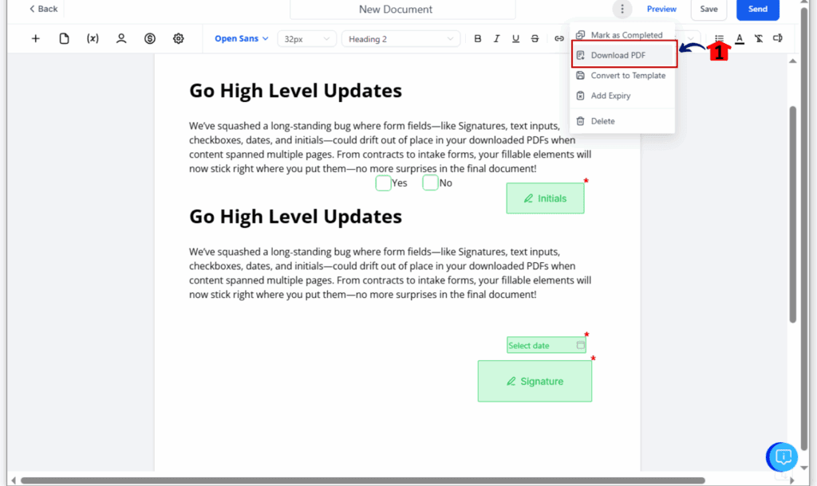The height and width of the screenshot is (486, 817).
Task: Open the Heading 2 style dropdown
Action: 401,39
